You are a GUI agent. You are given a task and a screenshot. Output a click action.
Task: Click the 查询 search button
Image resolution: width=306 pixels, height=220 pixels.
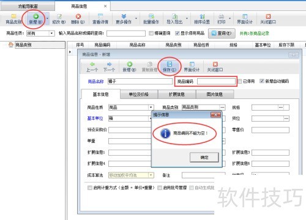[x=222, y=33]
